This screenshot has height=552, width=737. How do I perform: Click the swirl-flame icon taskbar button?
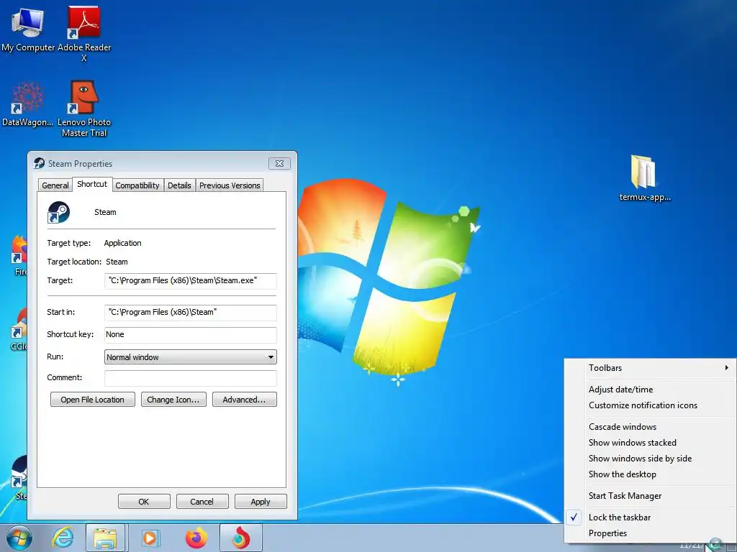[241, 538]
